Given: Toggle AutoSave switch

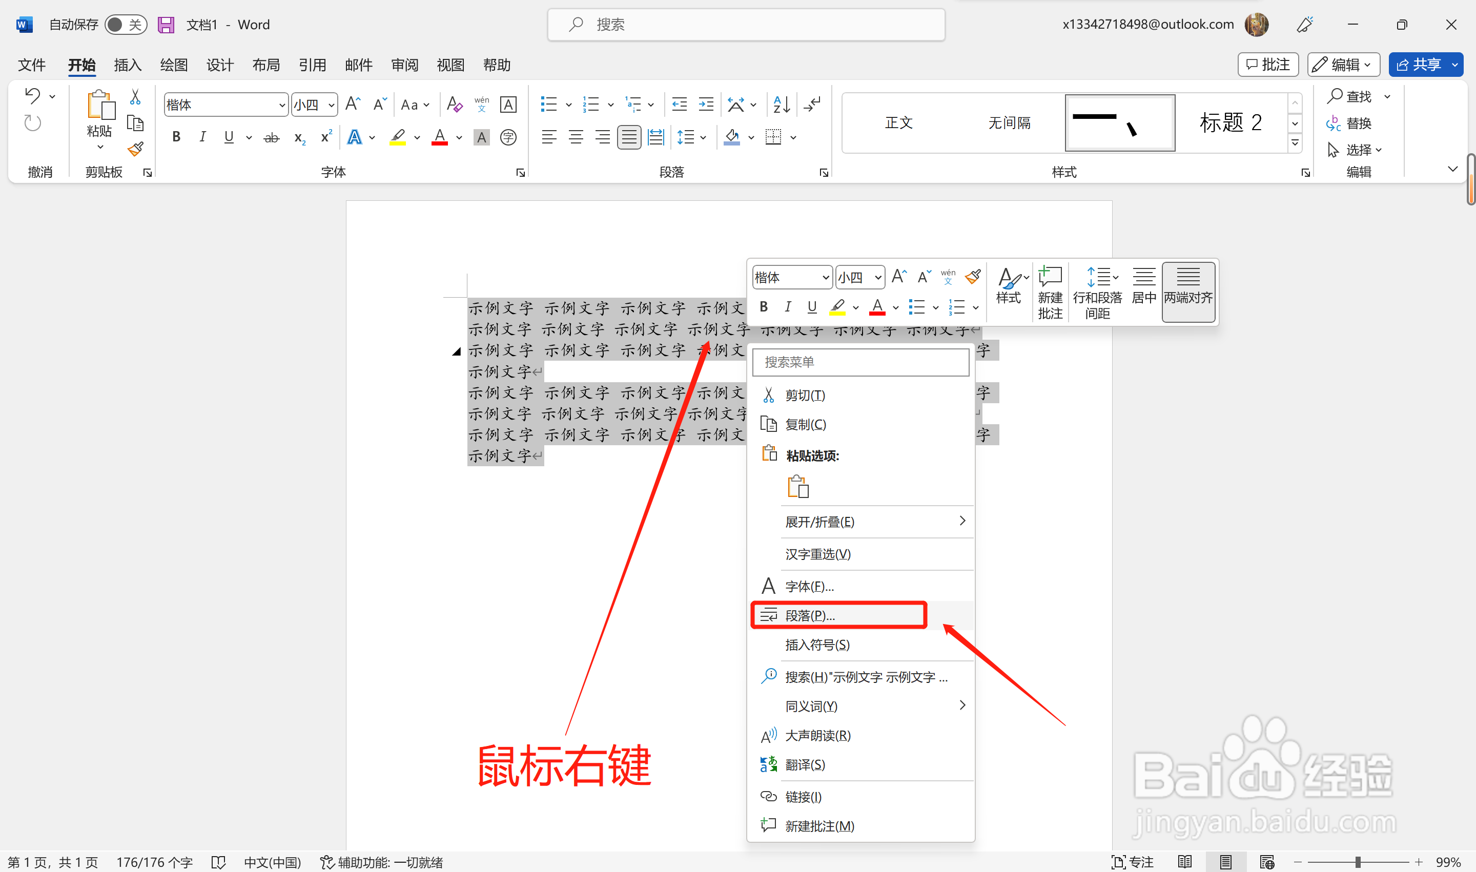Looking at the screenshot, I should coord(126,25).
